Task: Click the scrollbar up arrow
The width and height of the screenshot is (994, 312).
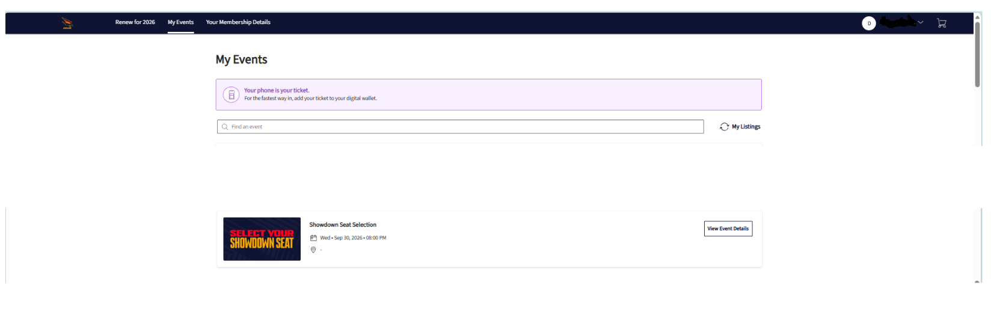Action: pyautogui.click(x=977, y=17)
